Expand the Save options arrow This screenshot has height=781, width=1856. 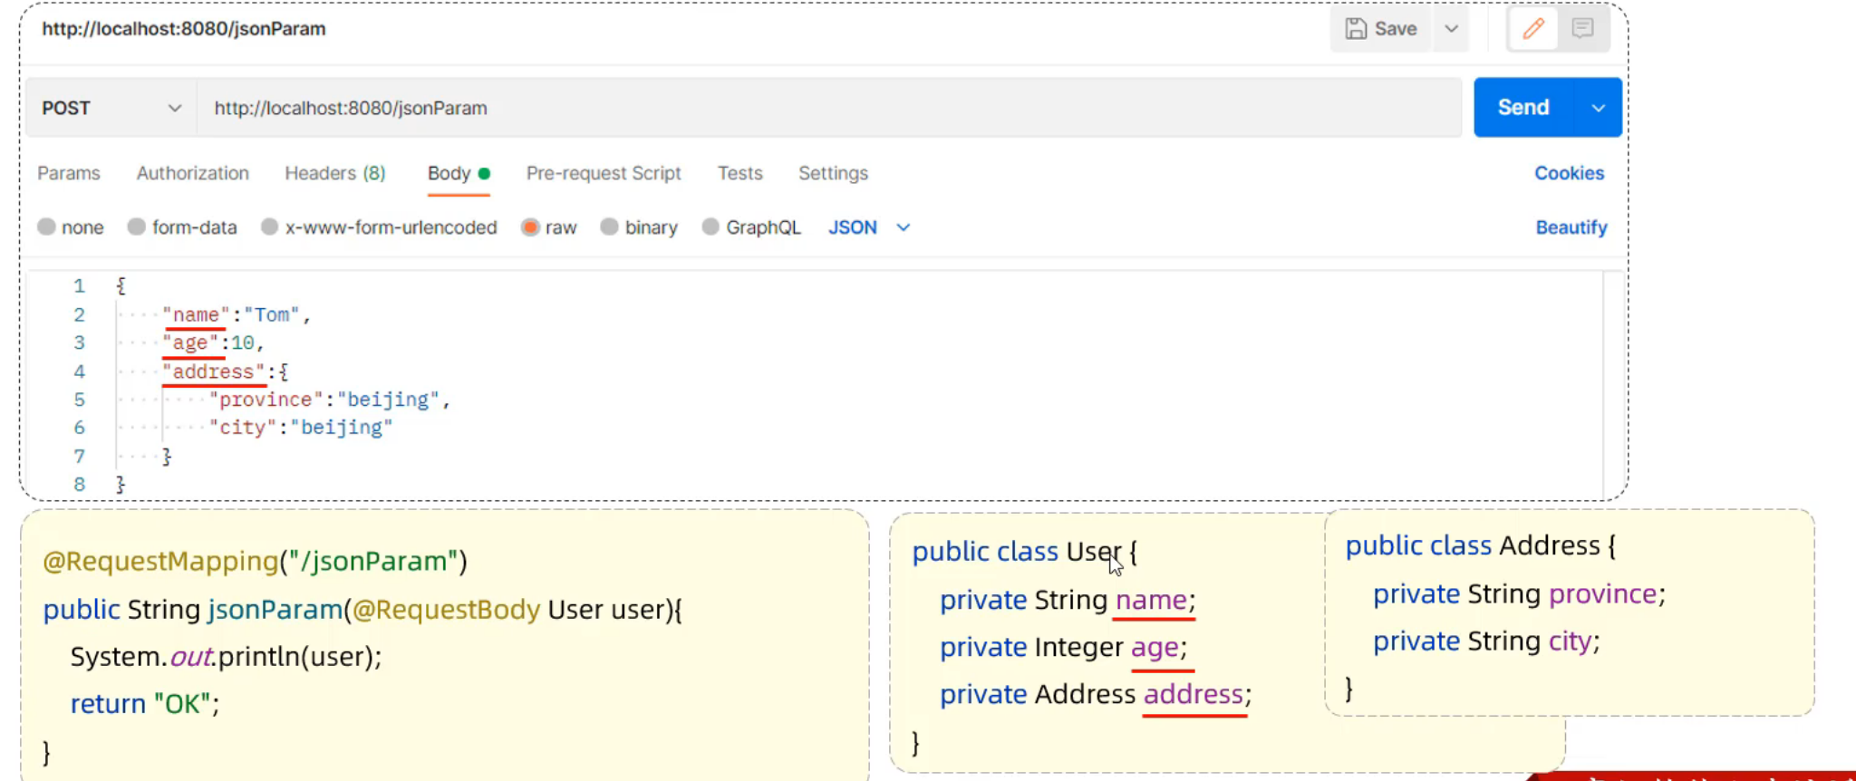click(x=1451, y=29)
